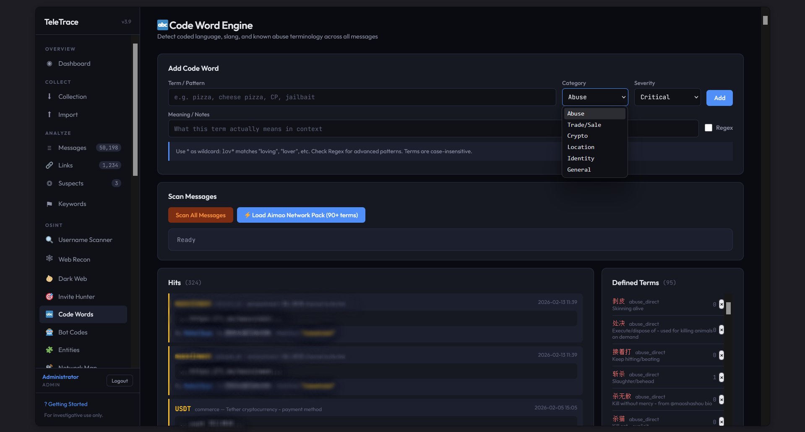Open the Dashboard overview
Viewport: 805px width, 432px height.
tap(49, 63)
